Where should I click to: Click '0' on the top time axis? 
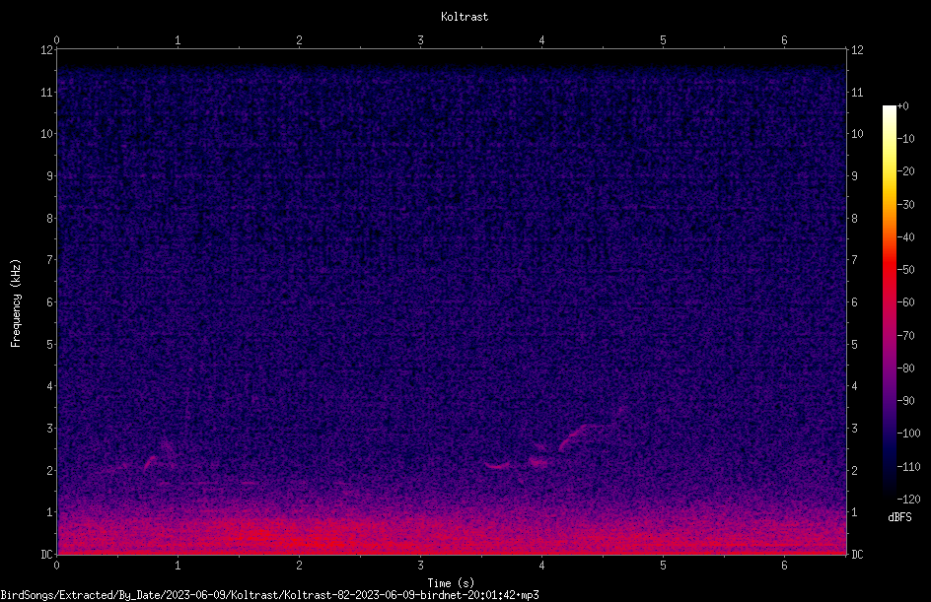pos(56,40)
